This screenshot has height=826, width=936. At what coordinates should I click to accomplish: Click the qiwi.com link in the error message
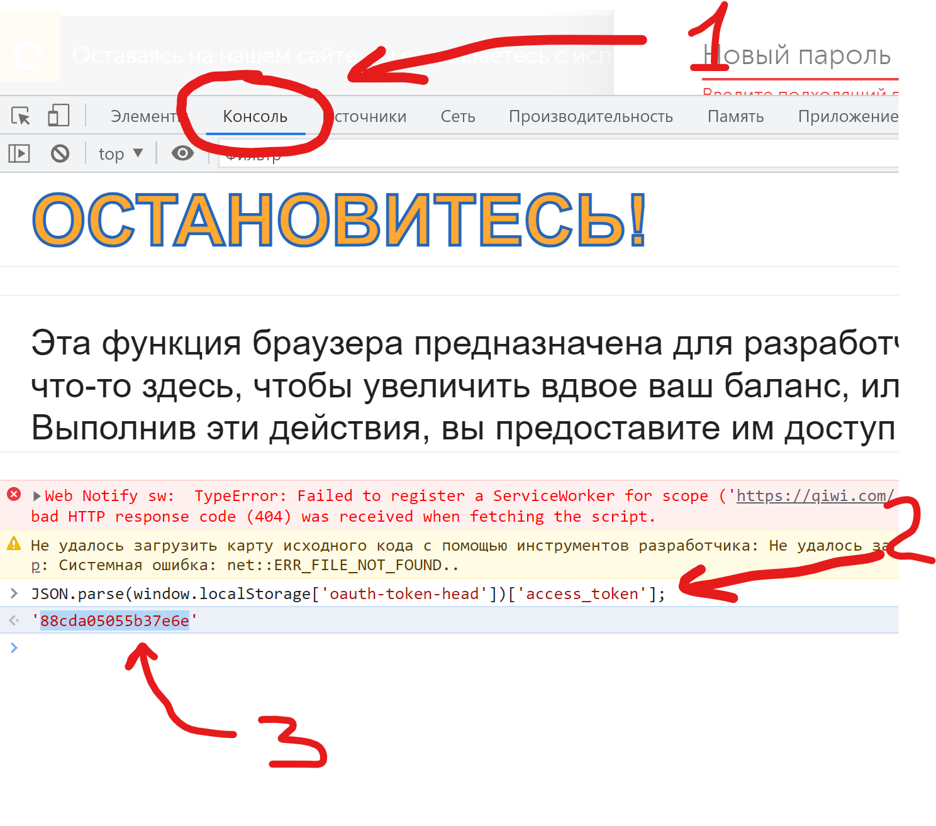pyautogui.click(x=816, y=495)
